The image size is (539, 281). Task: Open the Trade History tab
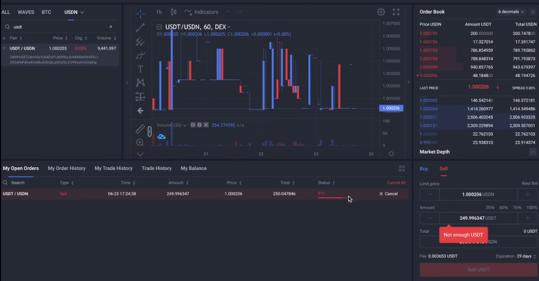(x=156, y=168)
